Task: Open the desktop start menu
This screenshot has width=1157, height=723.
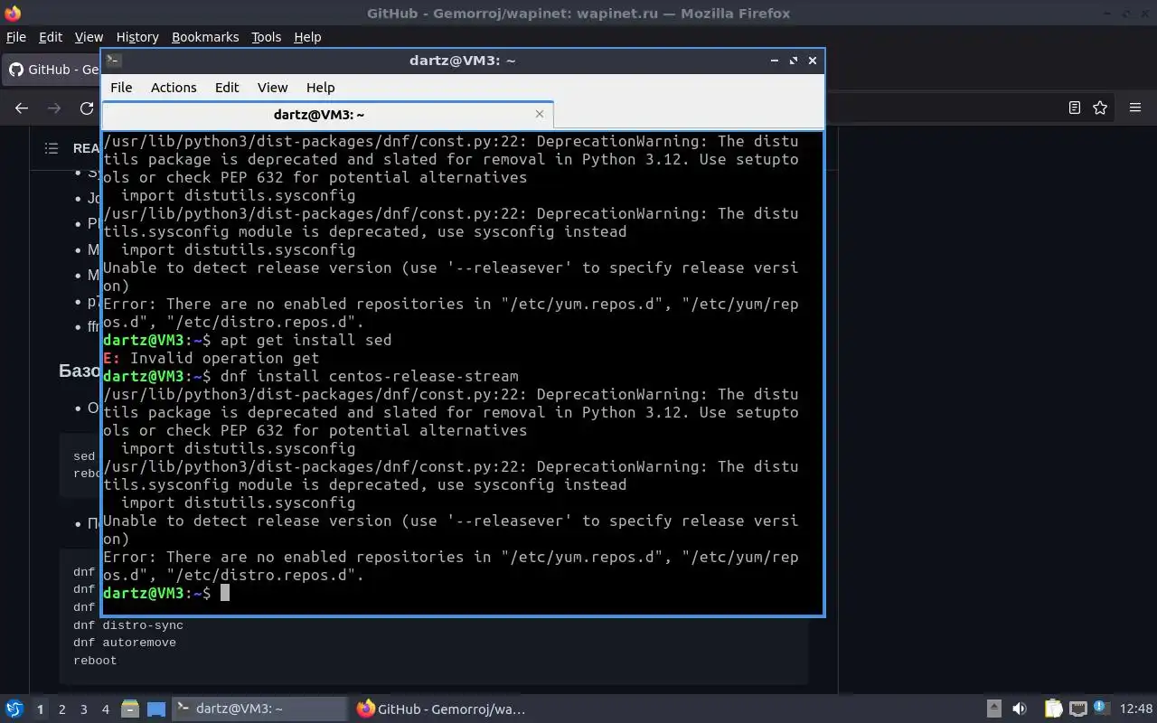Action: click(14, 709)
